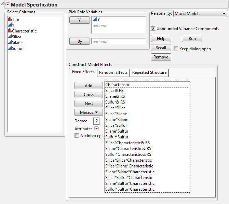Screen dimensions: 229x204
Task: Switch to the Random Effects tab
Action: pos(113,72)
